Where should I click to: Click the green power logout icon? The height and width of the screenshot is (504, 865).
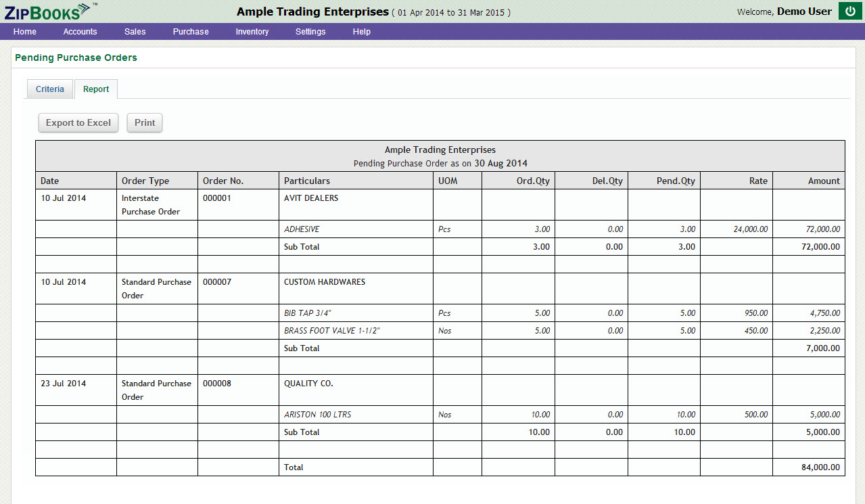pos(850,12)
